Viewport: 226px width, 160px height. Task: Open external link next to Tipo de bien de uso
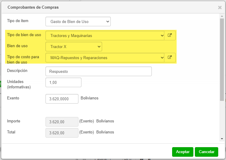(x=170, y=36)
